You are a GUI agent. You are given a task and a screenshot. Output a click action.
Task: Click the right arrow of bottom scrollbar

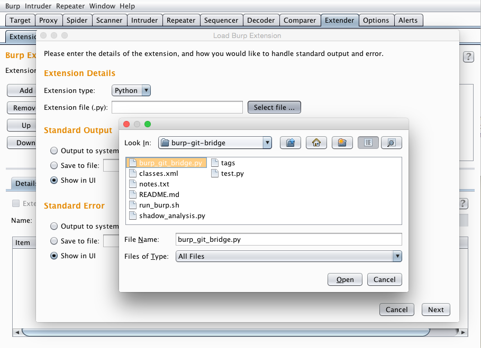tap(463, 332)
